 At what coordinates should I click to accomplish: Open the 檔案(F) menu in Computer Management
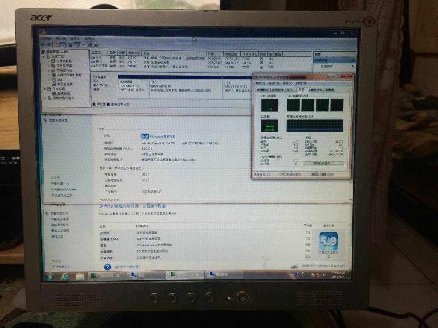47,38
